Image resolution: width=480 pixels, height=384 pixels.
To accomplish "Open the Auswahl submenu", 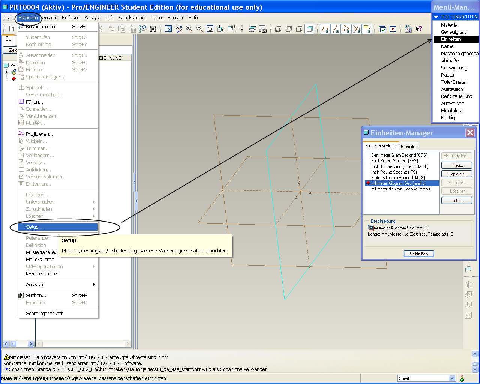I will coord(58,284).
